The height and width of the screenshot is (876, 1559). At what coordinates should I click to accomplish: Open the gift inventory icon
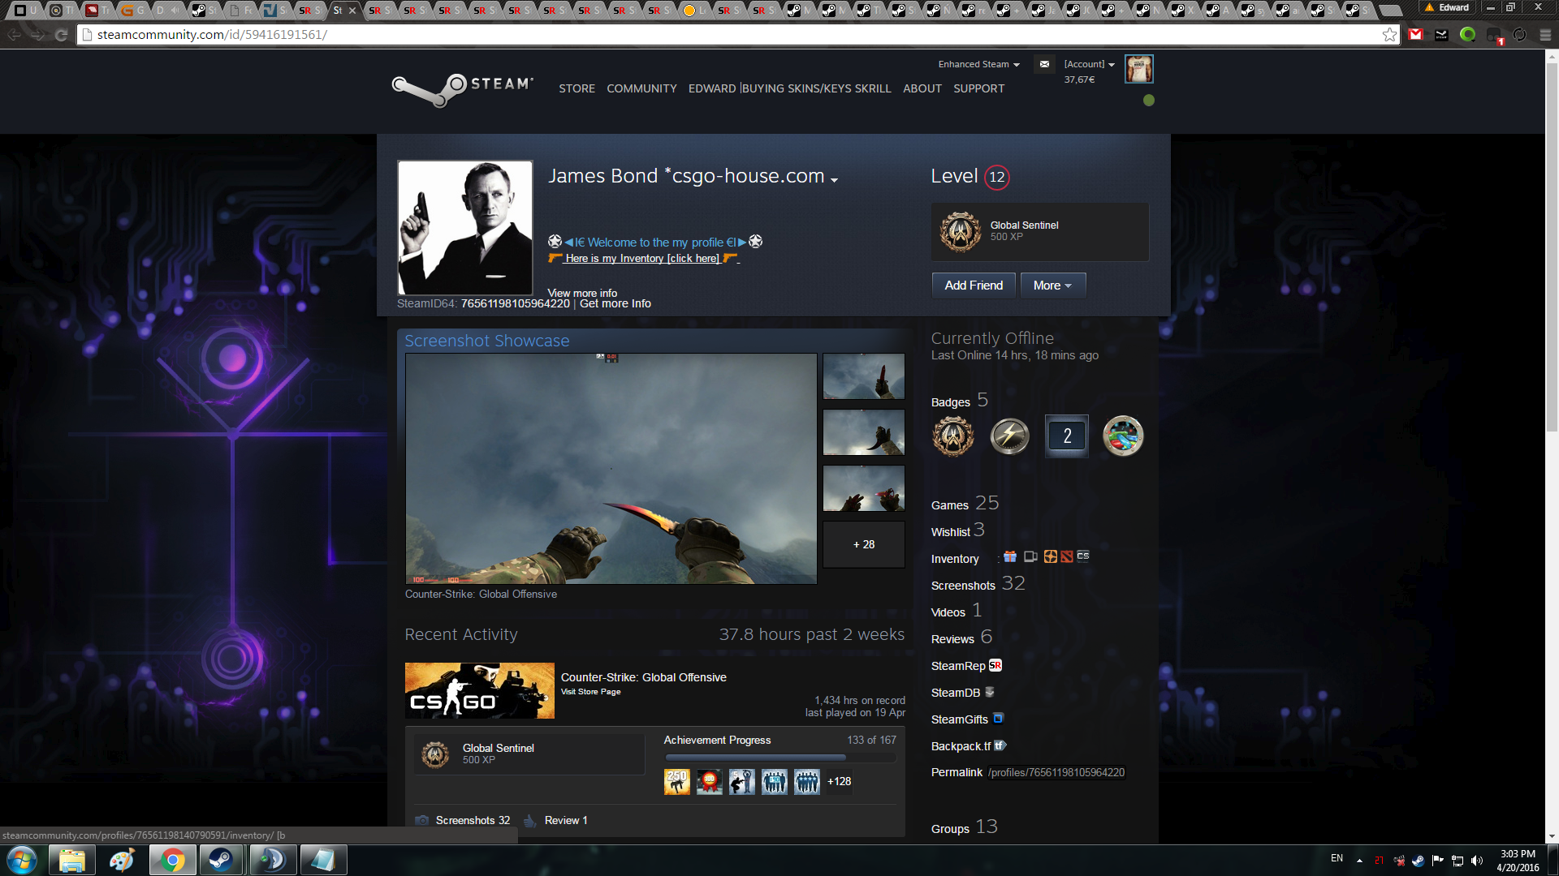pos(1010,556)
